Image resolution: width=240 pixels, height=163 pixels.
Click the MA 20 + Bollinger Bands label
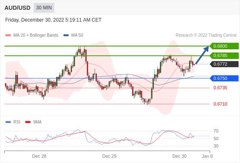36,35
